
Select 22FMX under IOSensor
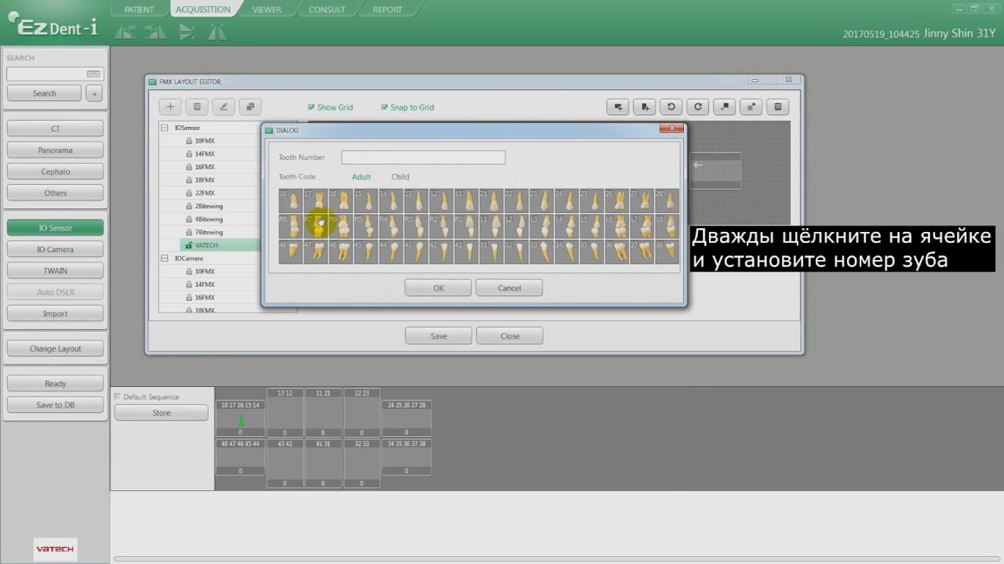(205, 193)
